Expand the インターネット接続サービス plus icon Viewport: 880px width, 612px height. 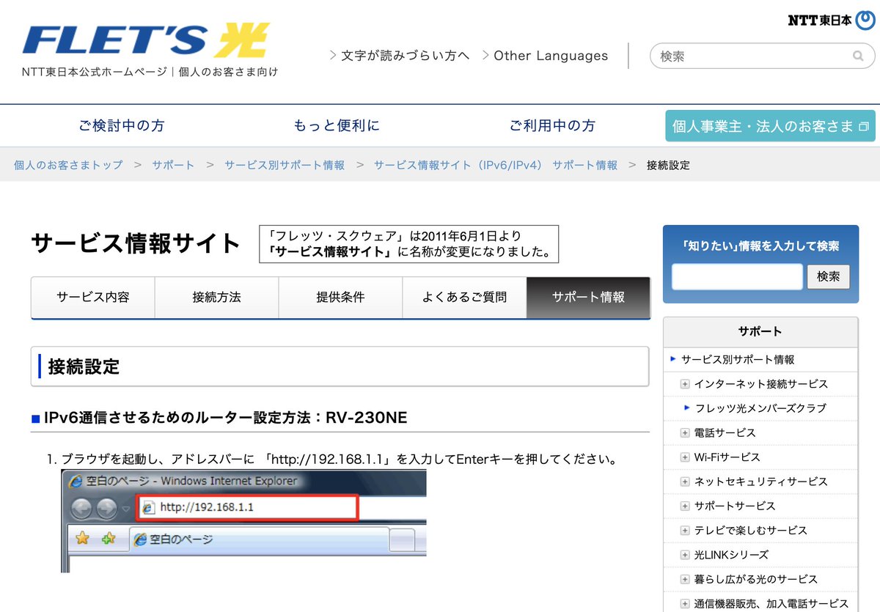tap(685, 384)
